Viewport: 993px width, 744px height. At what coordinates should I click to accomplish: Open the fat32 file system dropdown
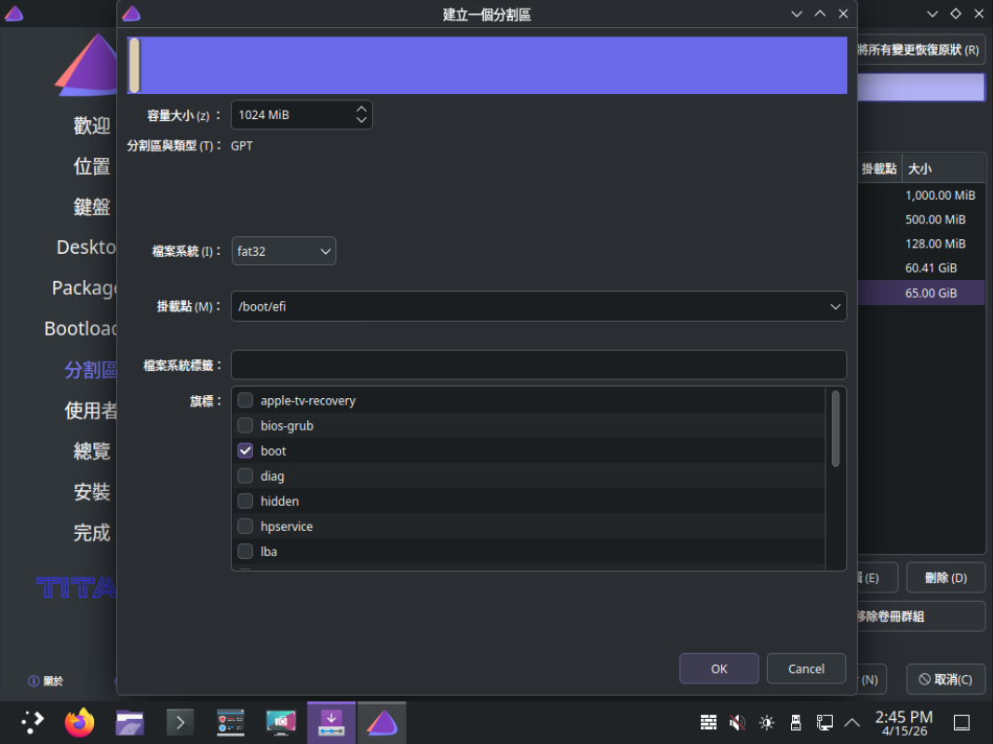(284, 251)
